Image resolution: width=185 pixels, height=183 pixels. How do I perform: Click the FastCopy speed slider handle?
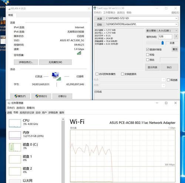pyautogui.click(x=162, y=43)
